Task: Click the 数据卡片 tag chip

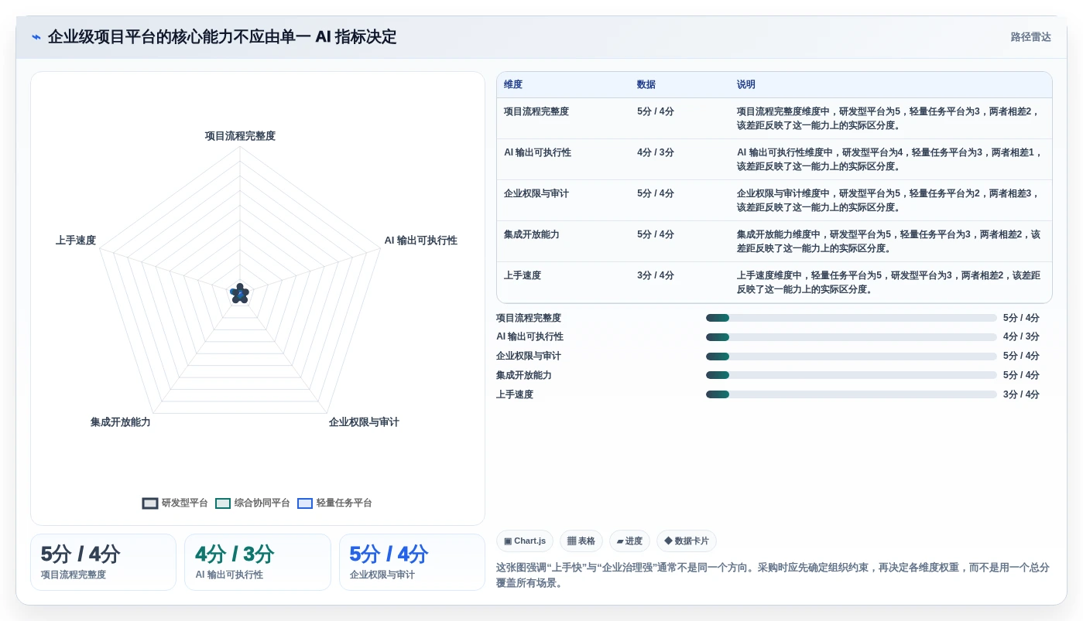Action: [x=687, y=541]
